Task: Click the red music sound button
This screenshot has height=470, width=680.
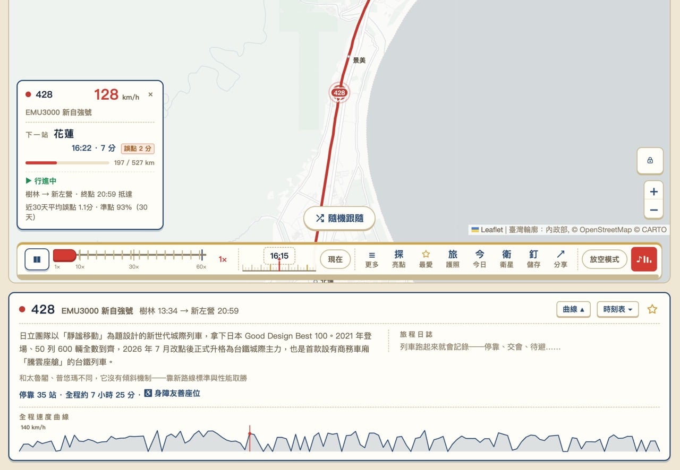Action: tap(644, 259)
